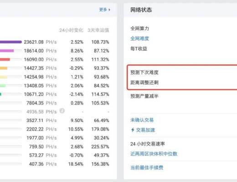Open the 更多 link
Viewport: 237px width, 182px height.
103,10
